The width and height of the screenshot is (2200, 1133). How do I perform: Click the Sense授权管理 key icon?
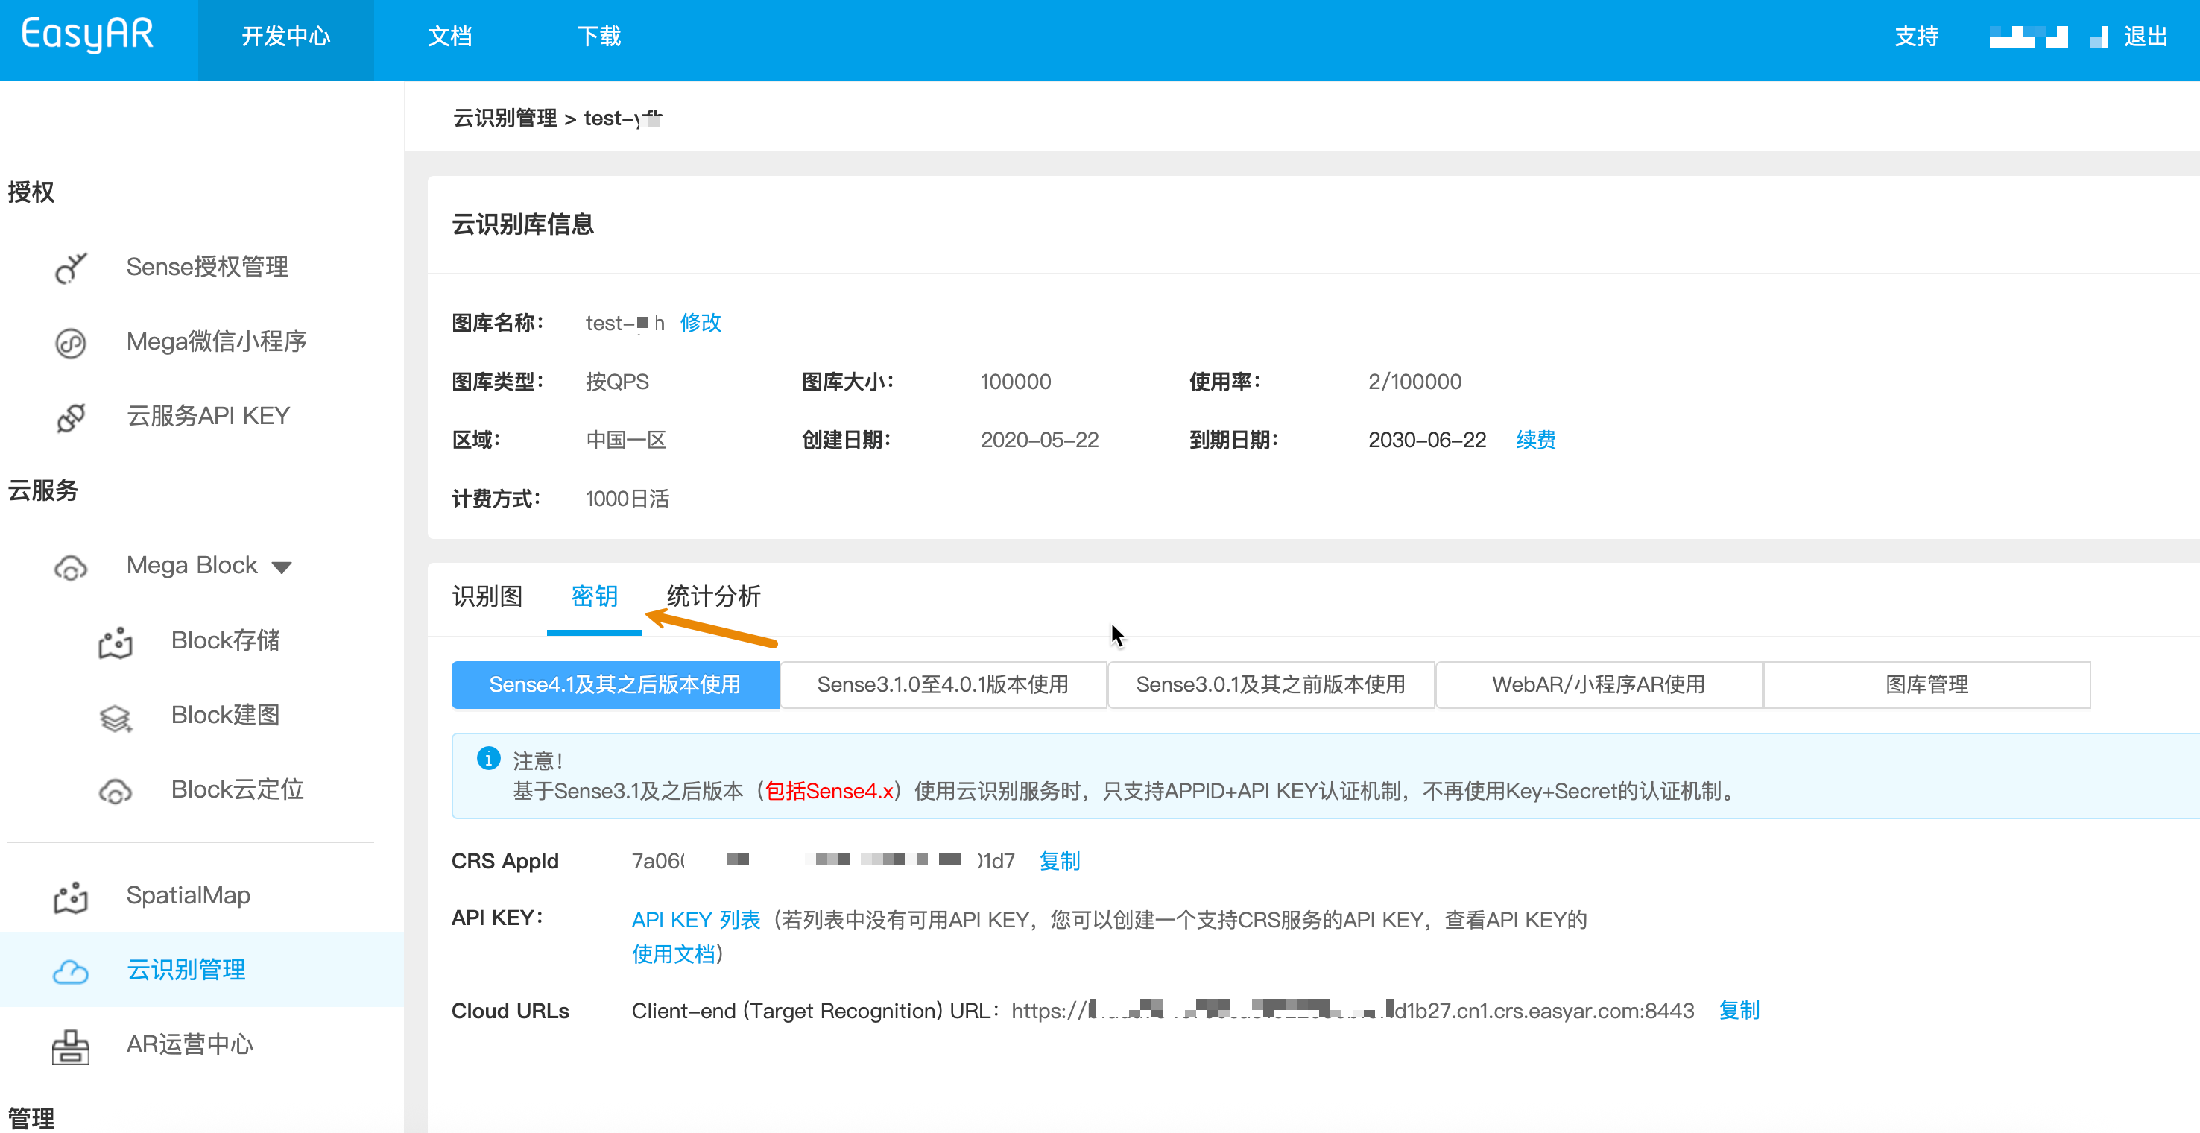pos(71,268)
